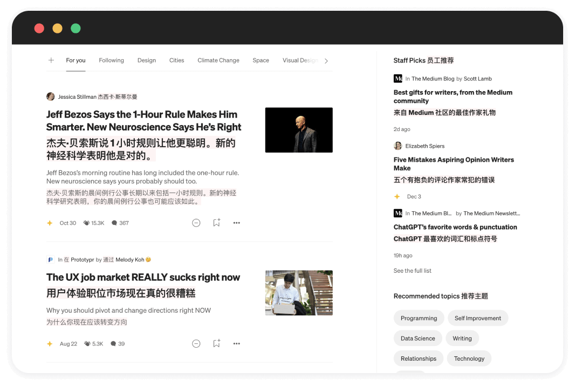
Task: Show less like the UX article
Action: [x=196, y=343]
